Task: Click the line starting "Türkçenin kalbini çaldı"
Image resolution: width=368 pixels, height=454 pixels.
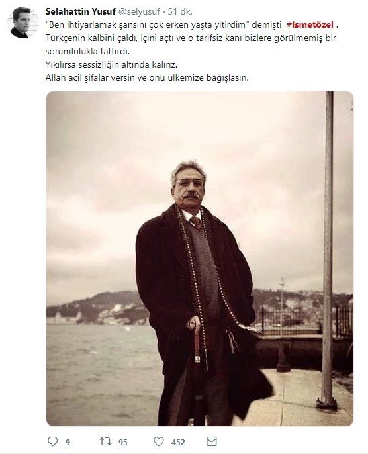Action: pos(191,38)
